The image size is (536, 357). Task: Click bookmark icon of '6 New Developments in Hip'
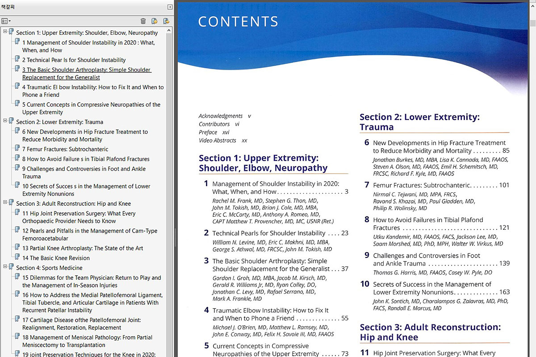click(x=17, y=131)
